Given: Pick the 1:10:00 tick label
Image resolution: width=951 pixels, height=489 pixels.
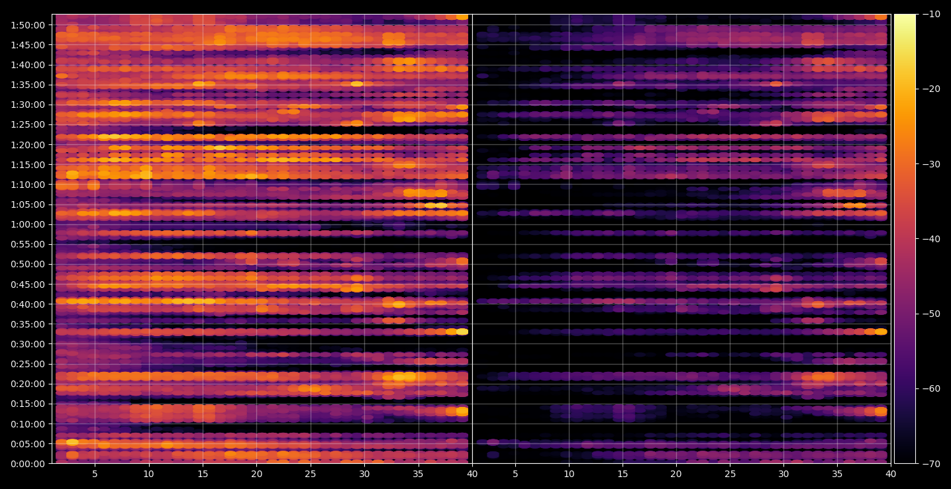Looking at the screenshot, I should pos(28,185).
